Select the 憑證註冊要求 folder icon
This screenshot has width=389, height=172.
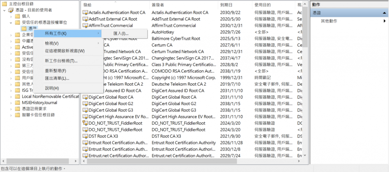tap(17, 109)
